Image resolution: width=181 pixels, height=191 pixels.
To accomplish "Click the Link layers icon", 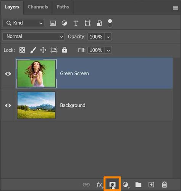I will pos(86,185).
